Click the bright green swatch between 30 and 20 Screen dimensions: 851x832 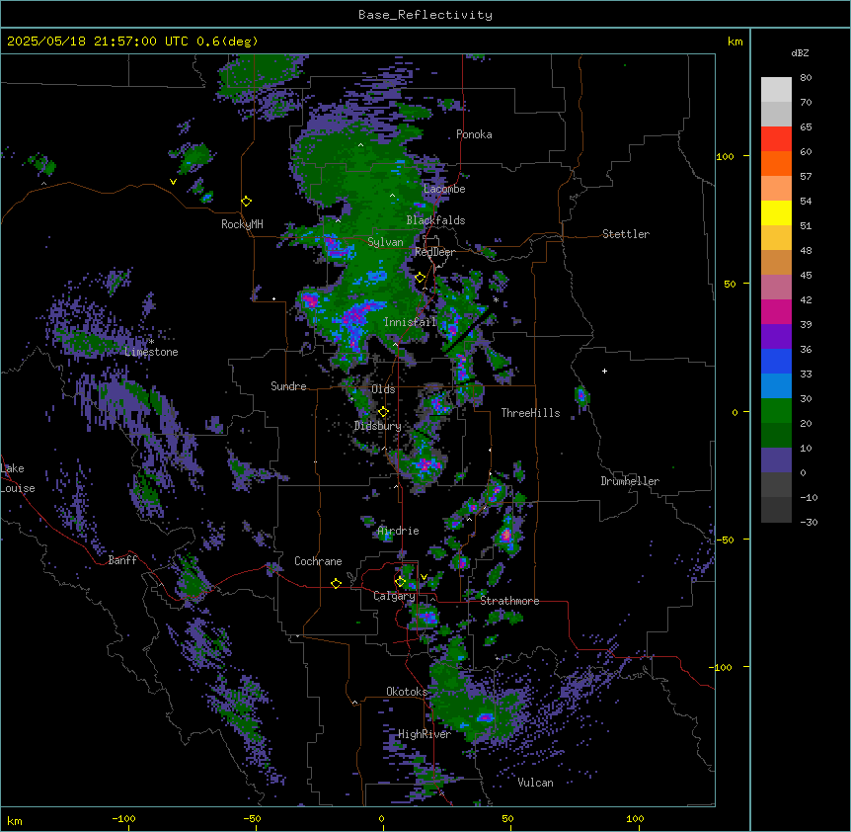[776, 411]
